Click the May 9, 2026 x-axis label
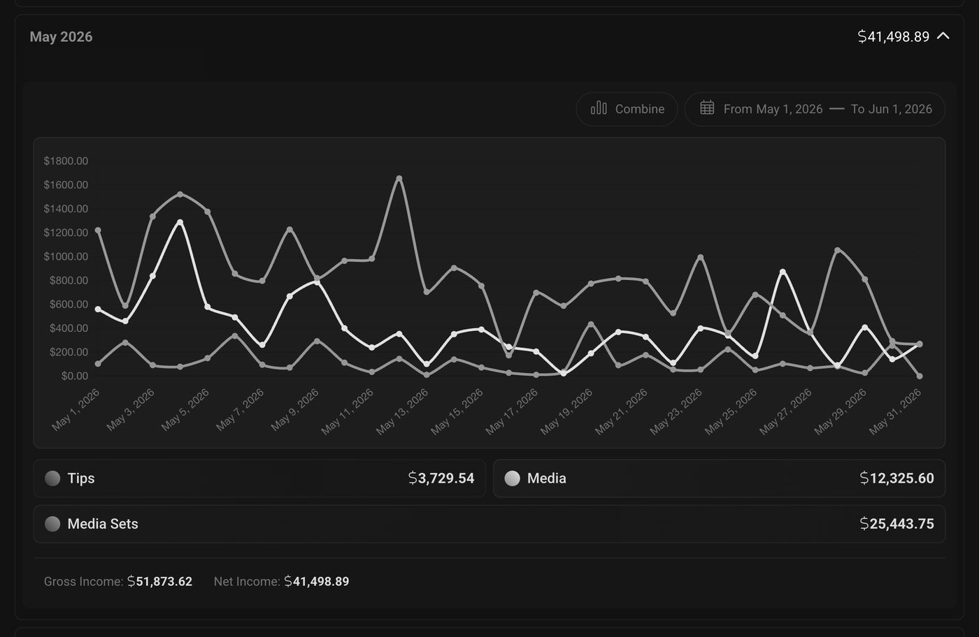This screenshot has width=979, height=637. [x=295, y=409]
